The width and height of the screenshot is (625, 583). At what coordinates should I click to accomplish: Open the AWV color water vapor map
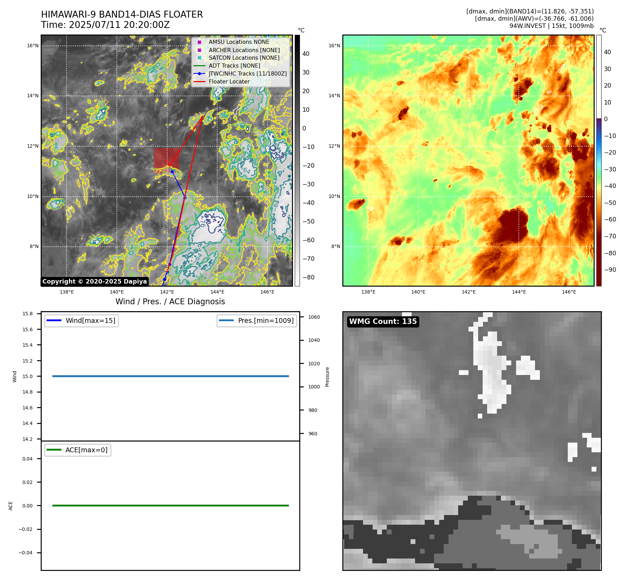tap(468, 160)
